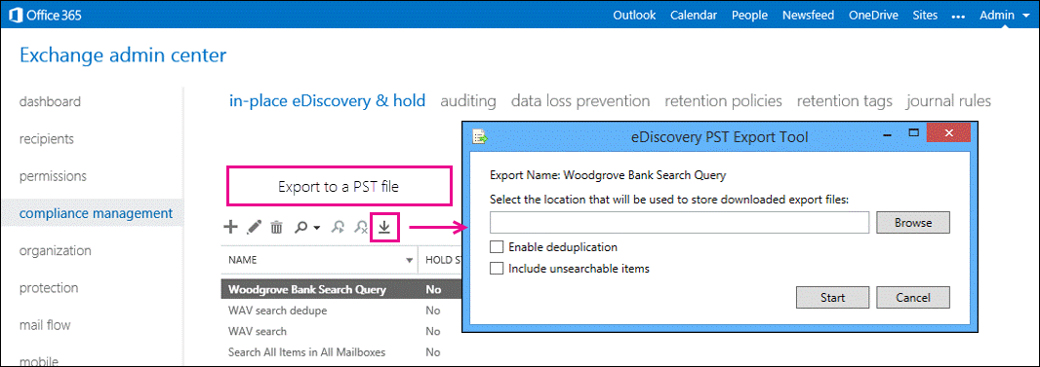Click the magnifier search icon in toolbar
The height and width of the screenshot is (367, 1040).
point(301,227)
